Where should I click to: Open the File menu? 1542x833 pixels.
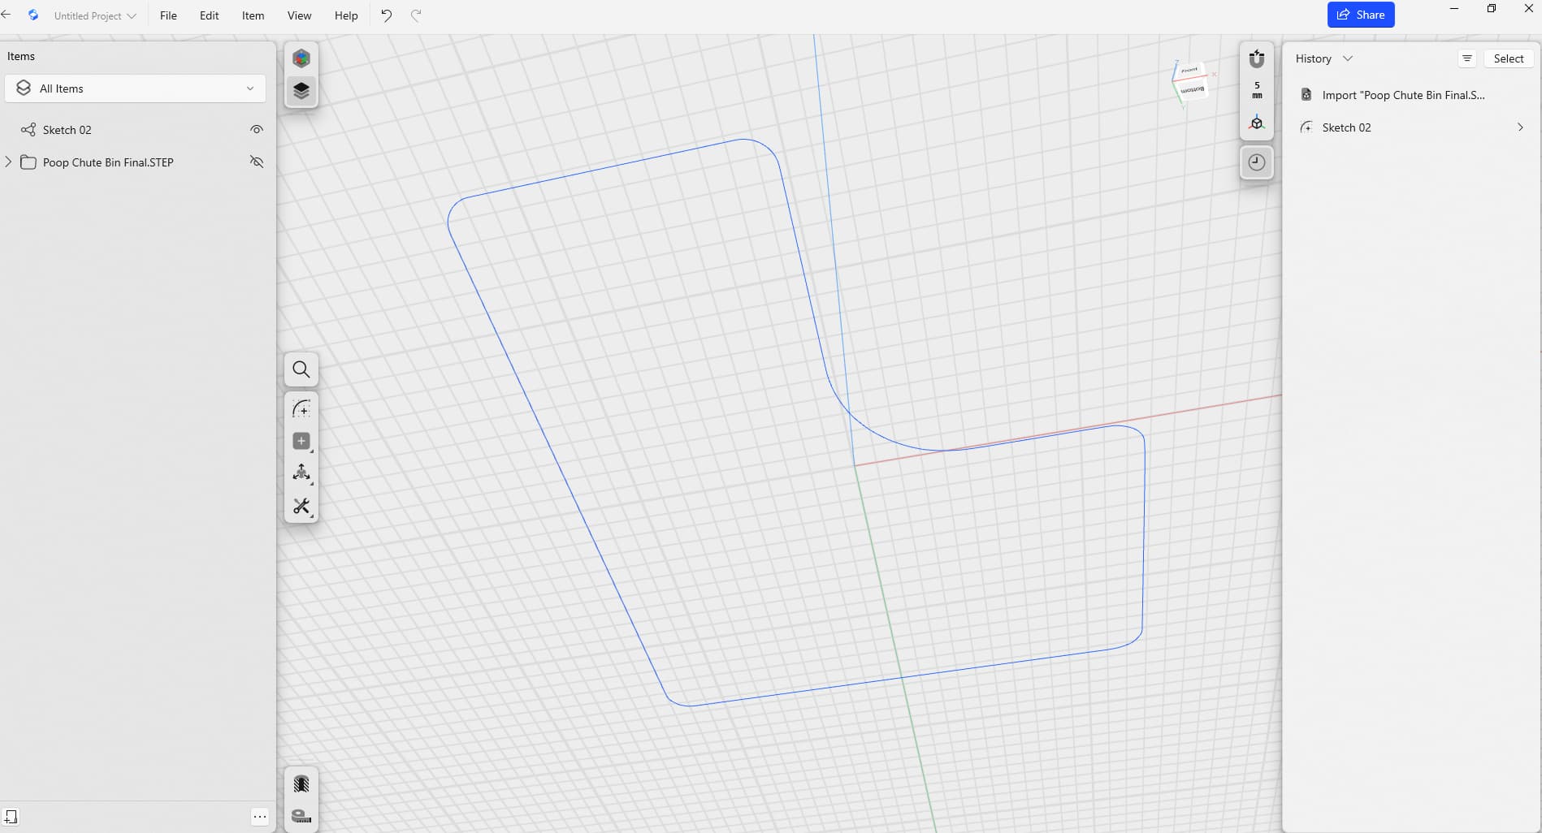(168, 15)
